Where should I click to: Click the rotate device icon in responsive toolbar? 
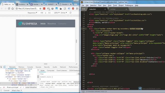[70, 13]
